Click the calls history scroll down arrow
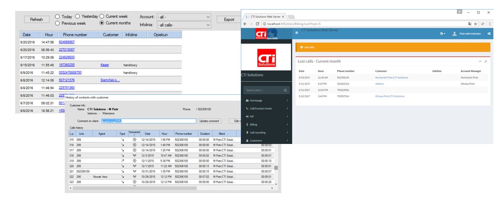The image size is (499, 197). pyautogui.click(x=276, y=184)
